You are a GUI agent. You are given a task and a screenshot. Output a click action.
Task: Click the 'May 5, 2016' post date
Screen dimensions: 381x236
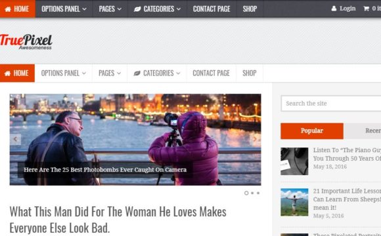(x=328, y=216)
